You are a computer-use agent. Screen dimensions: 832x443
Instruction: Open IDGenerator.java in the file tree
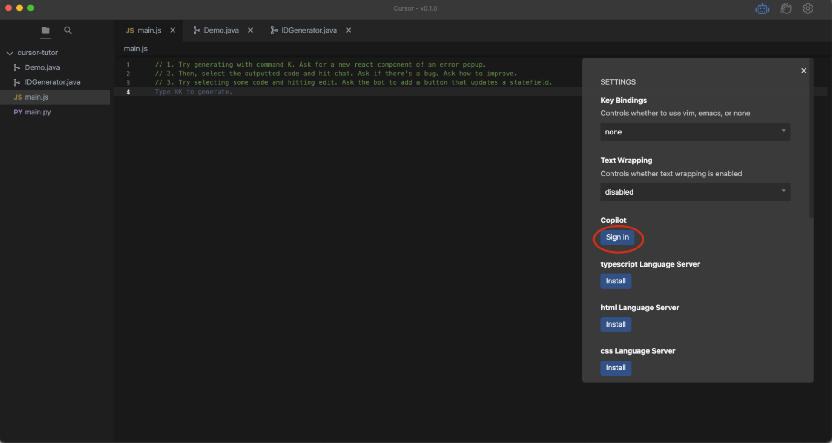point(55,82)
